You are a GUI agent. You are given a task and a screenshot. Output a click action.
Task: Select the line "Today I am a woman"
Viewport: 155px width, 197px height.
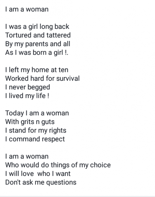point(37,113)
